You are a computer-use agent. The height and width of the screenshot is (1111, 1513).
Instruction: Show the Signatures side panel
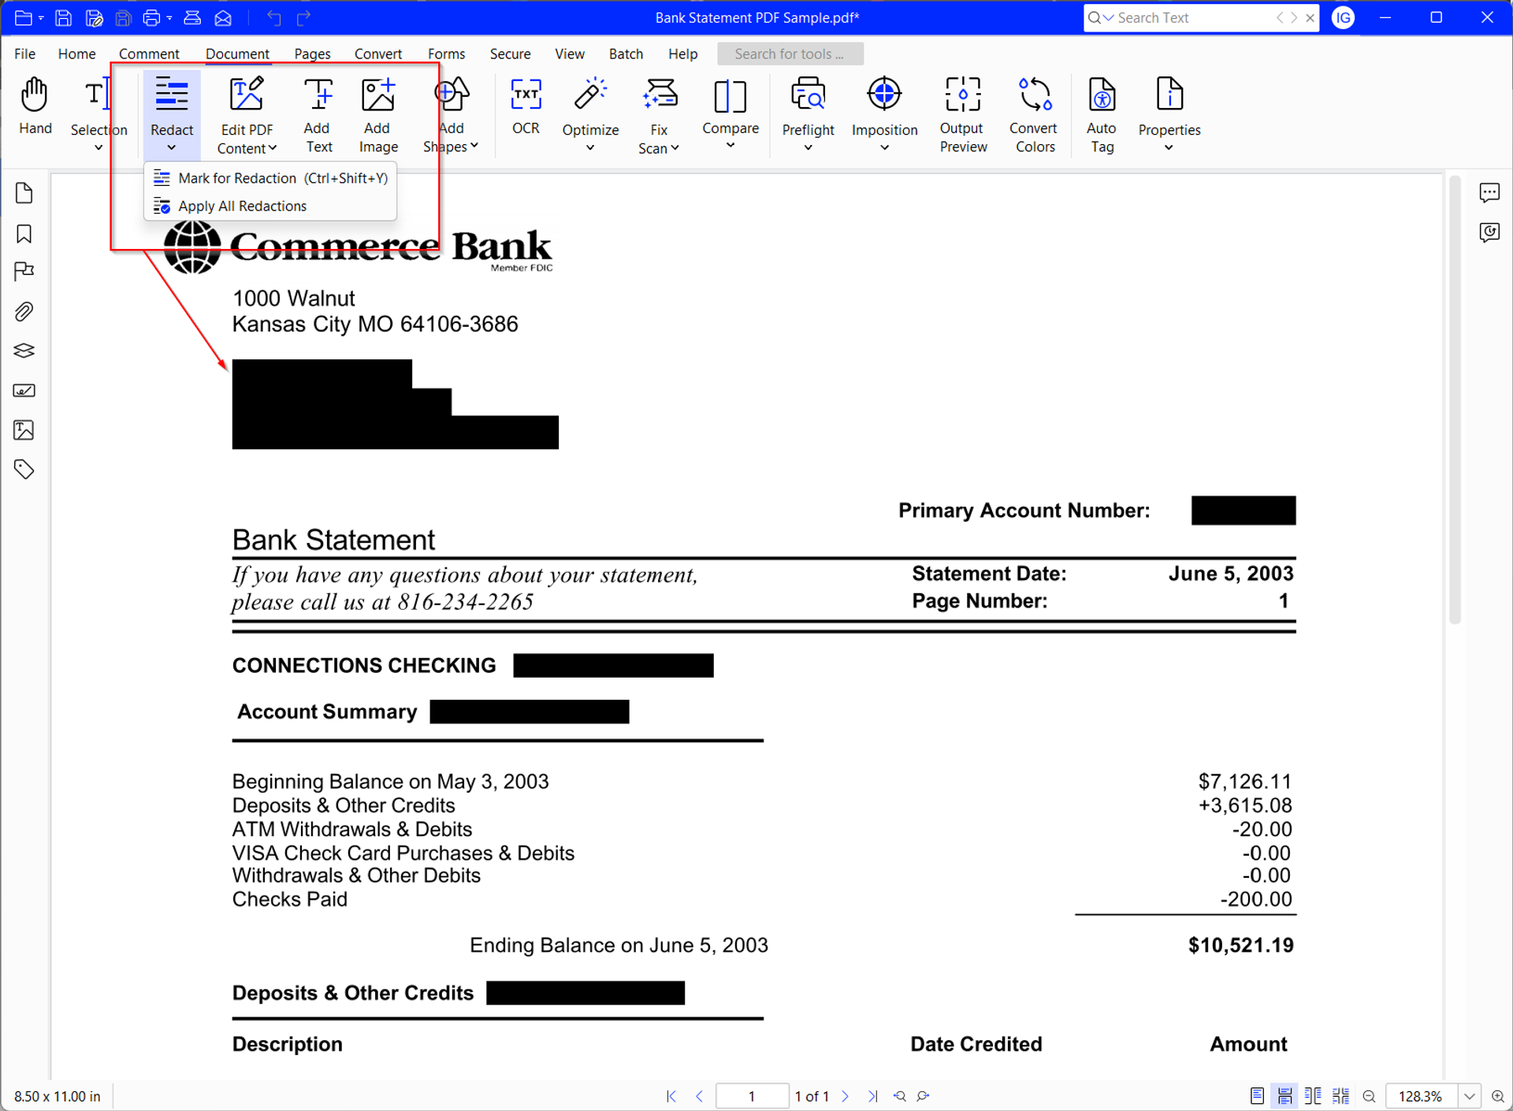pos(24,391)
